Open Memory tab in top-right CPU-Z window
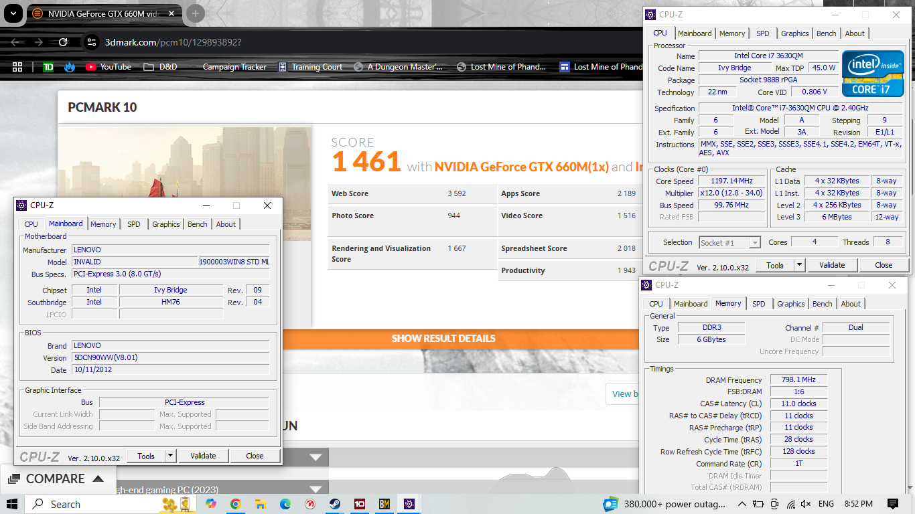Screen dimensions: 915x514 click(x=732, y=33)
